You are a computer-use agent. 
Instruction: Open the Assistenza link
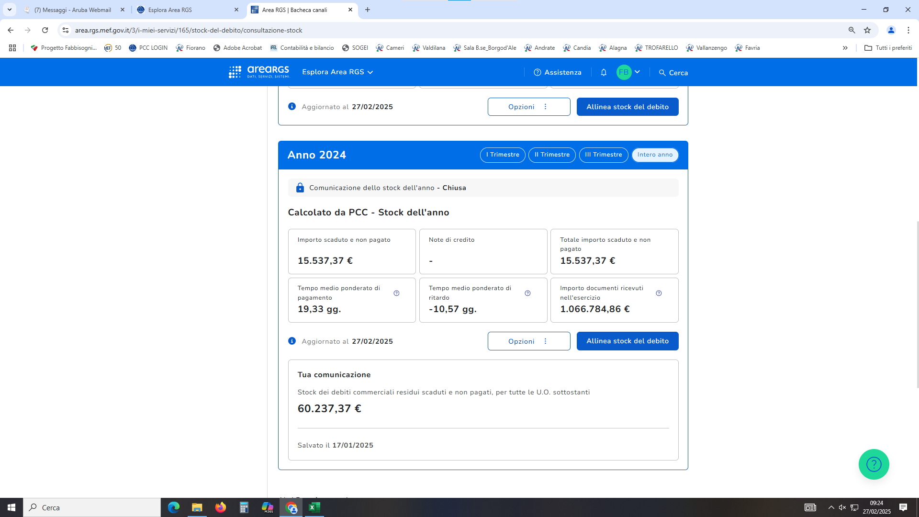coord(558,72)
